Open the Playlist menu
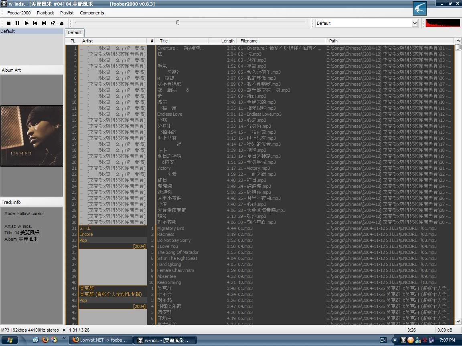This screenshot has width=462, height=346. tap(67, 13)
